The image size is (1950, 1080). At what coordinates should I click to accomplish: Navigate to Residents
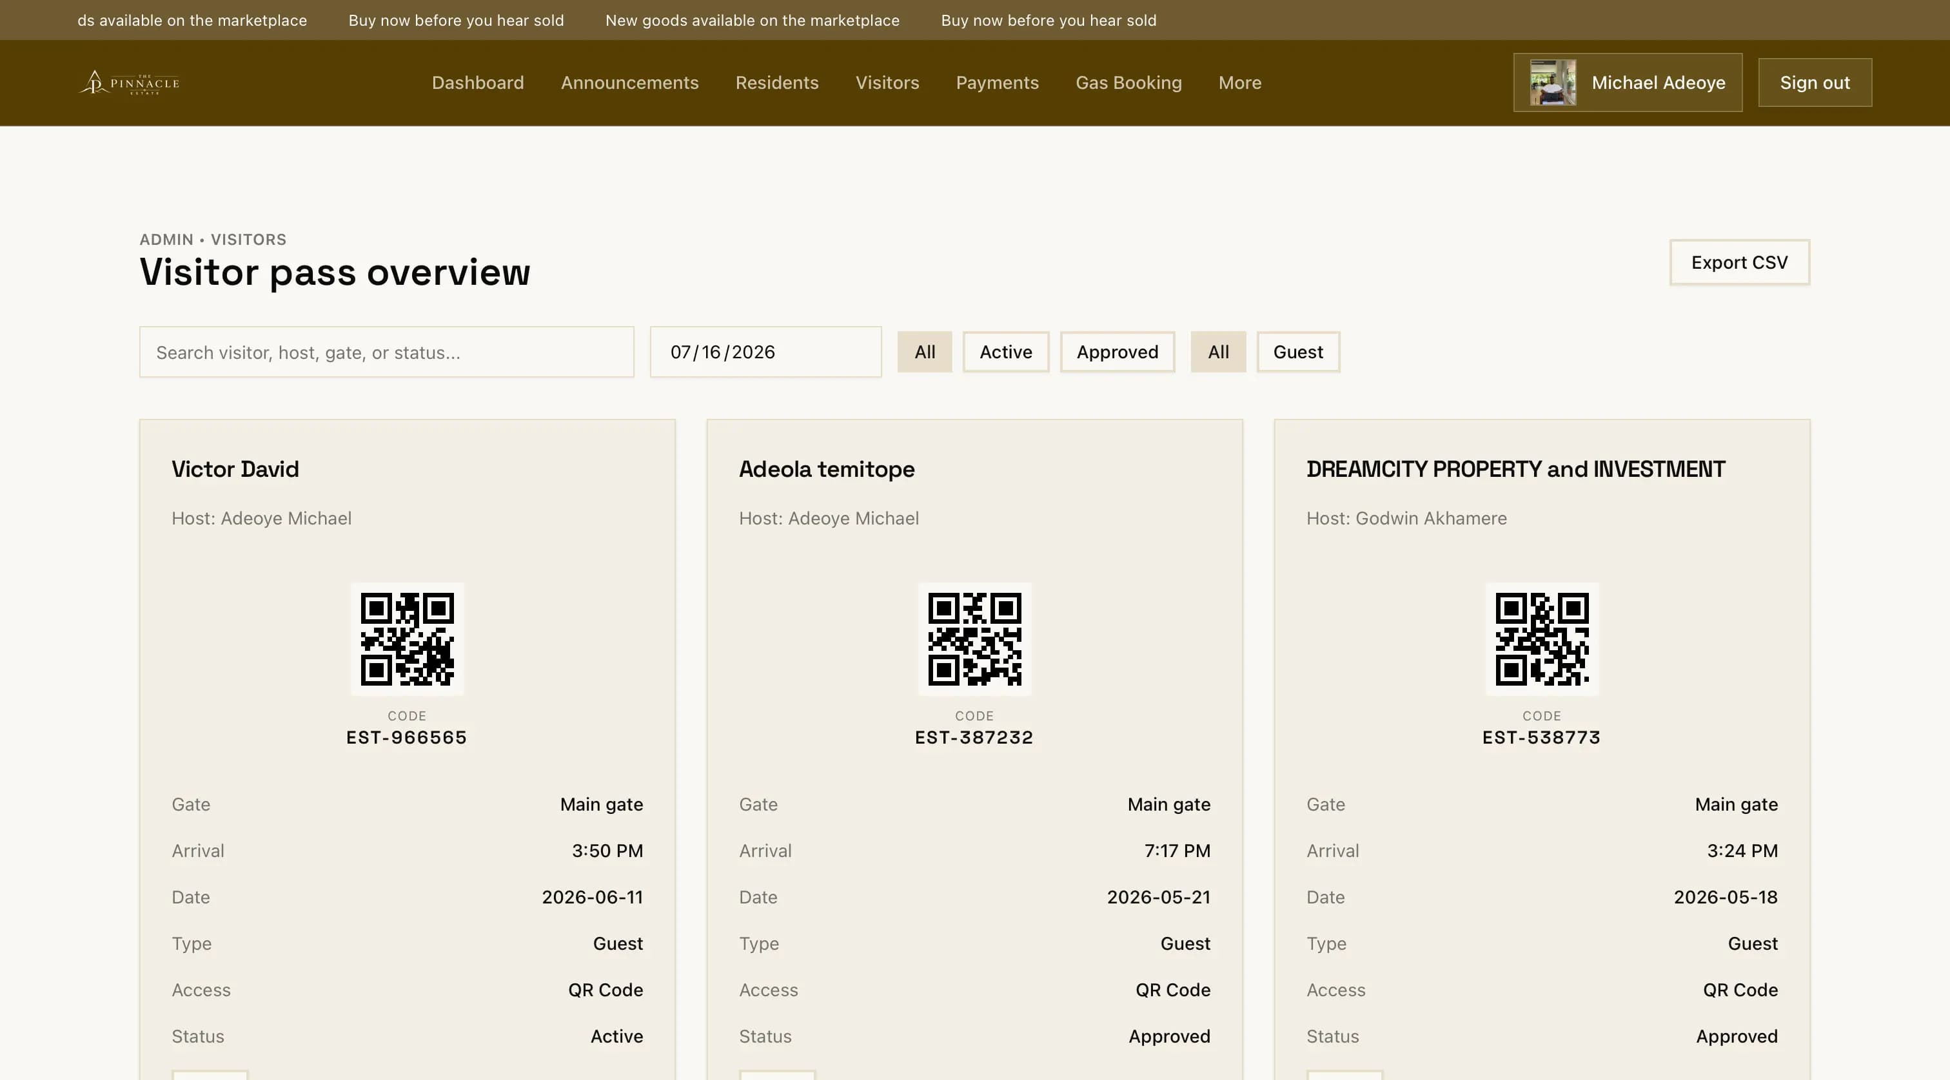(x=776, y=82)
